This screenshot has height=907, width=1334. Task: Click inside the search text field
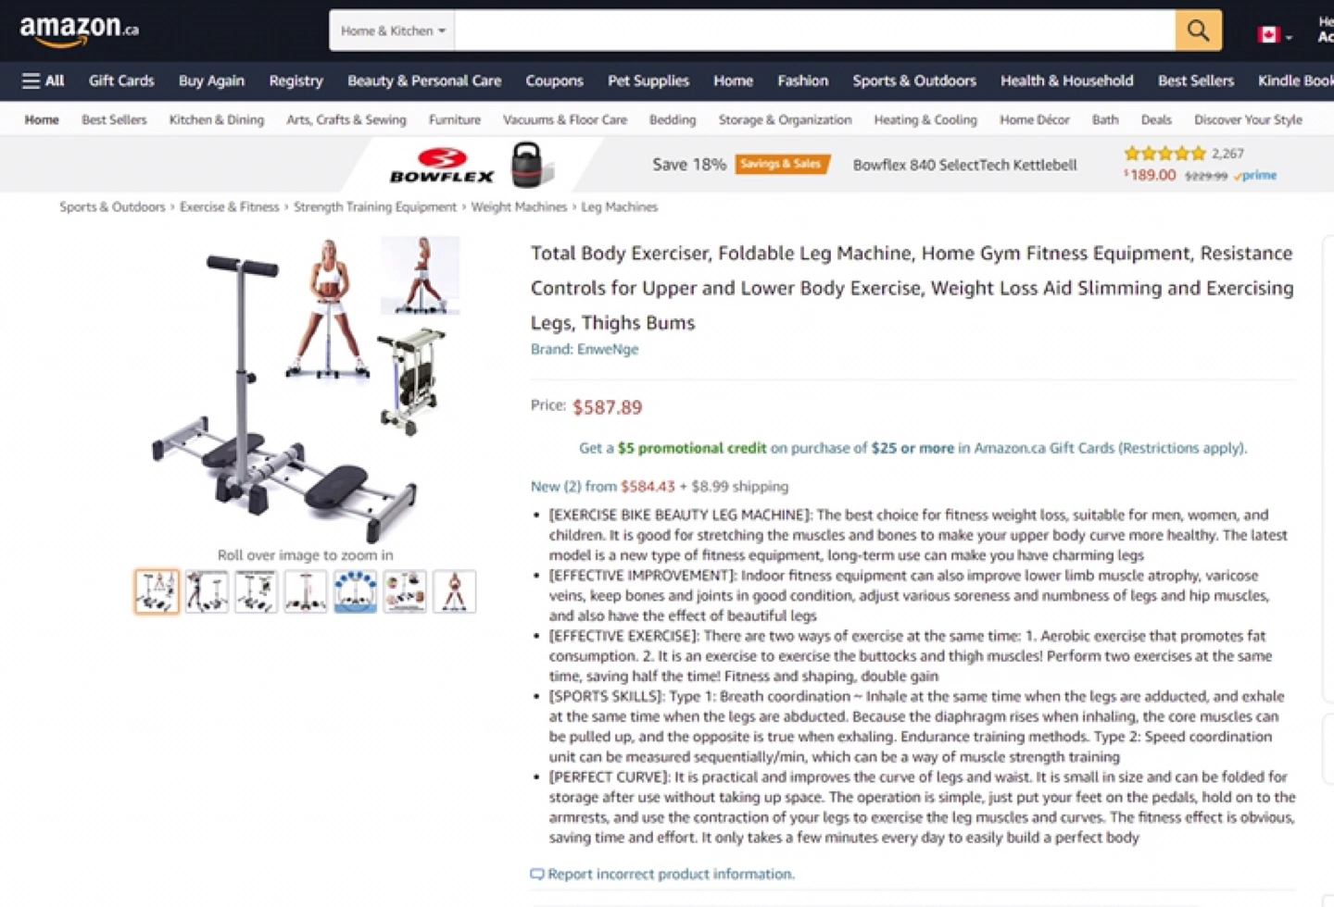coord(815,31)
